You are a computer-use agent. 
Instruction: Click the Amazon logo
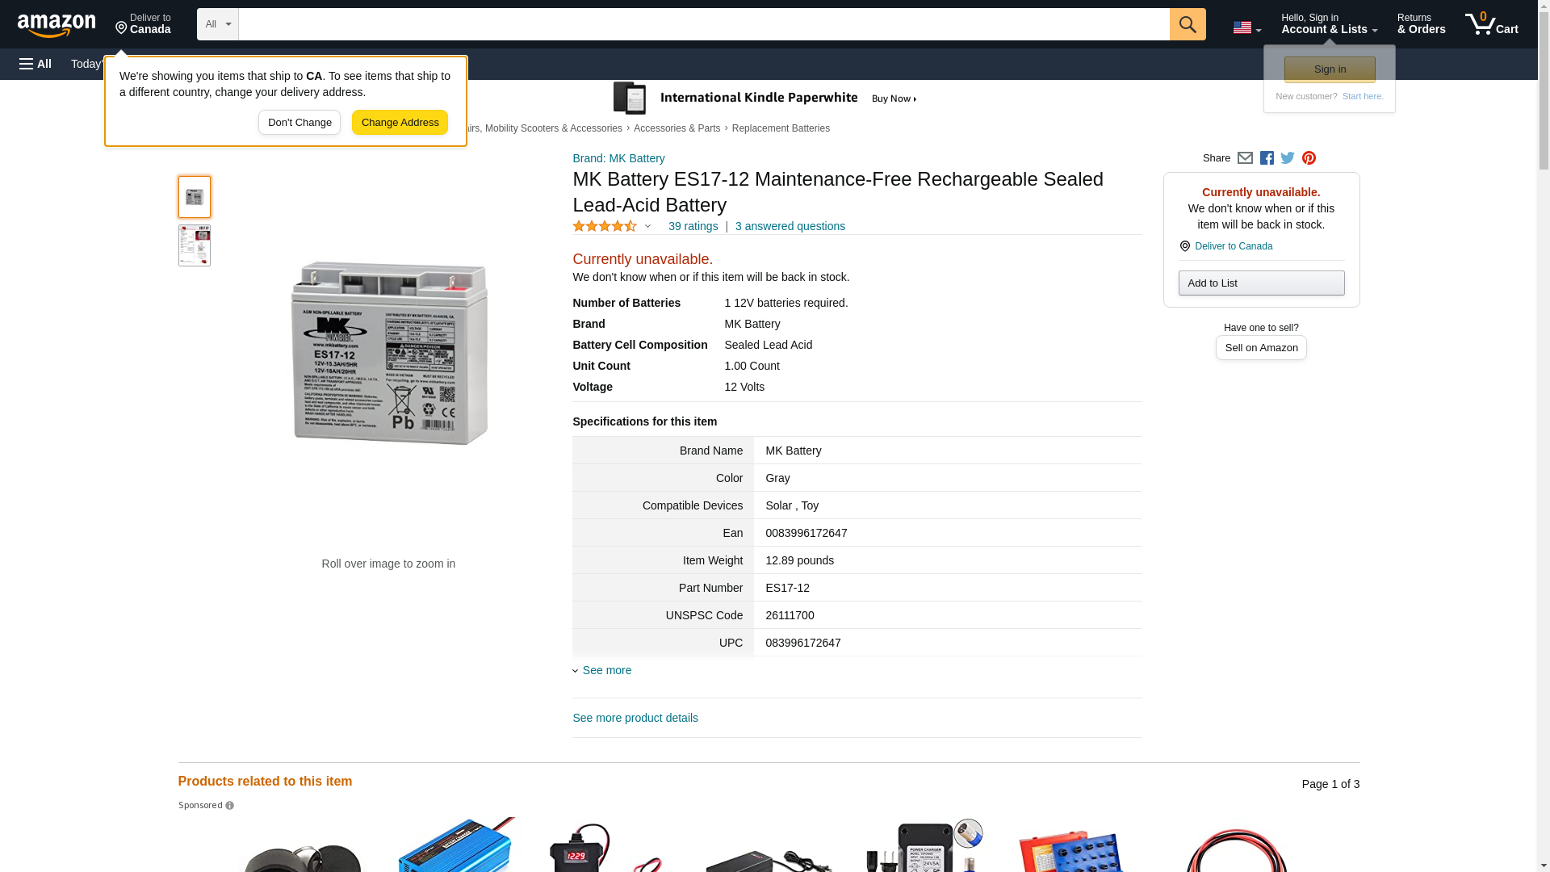57,25
